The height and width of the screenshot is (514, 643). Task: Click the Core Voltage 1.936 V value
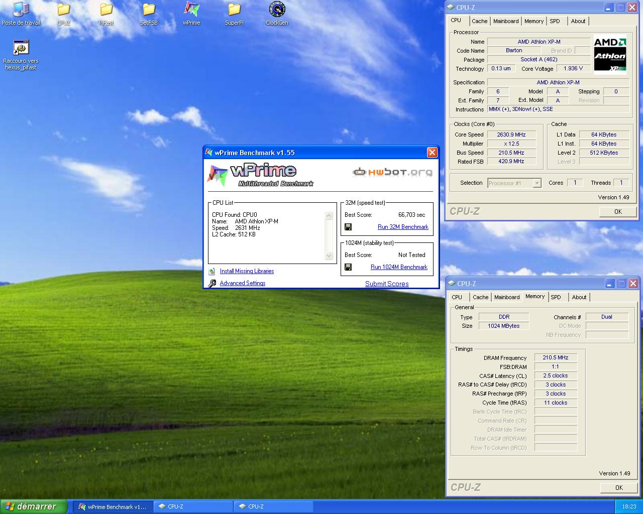coord(573,69)
